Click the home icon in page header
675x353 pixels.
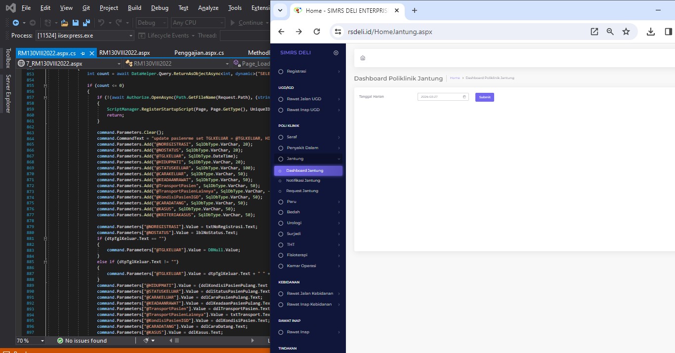click(363, 58)
